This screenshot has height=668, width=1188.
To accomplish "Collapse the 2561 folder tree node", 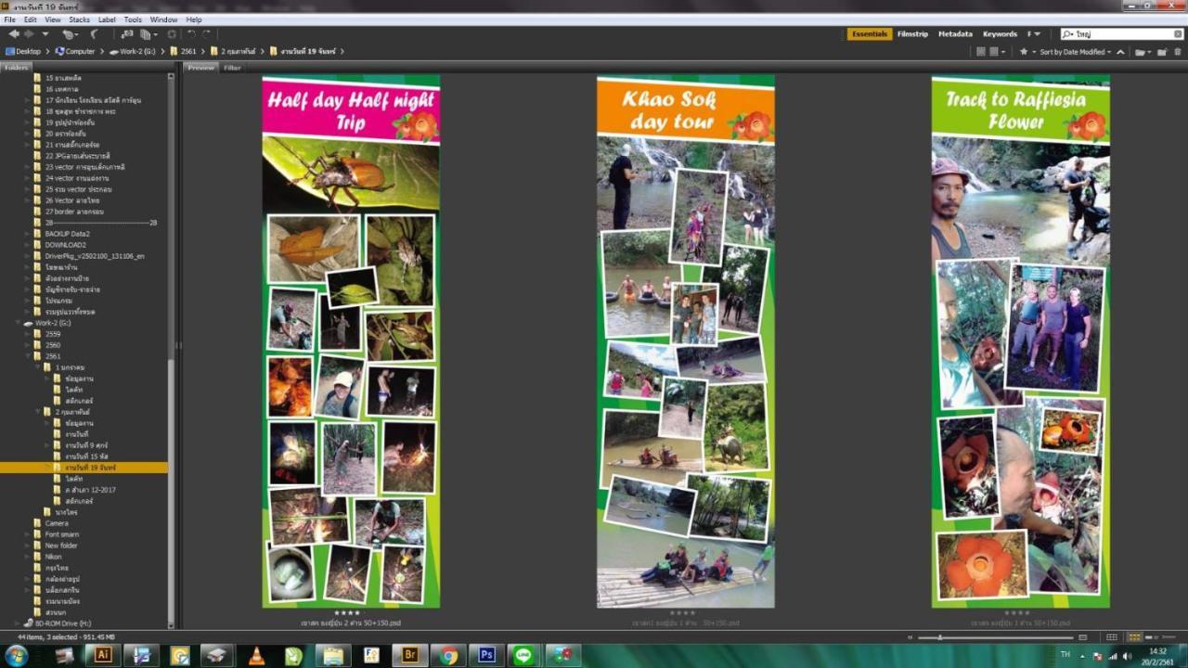I will click(28, 356).
